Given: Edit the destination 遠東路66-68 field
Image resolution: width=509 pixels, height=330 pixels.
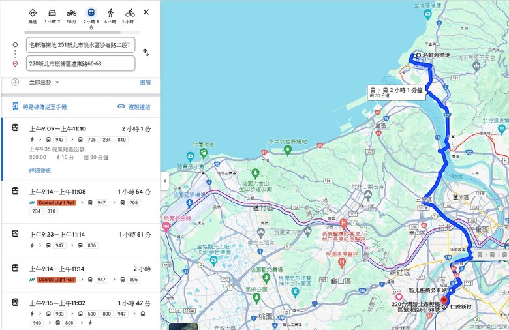Looking at the screenshot, I should [80, 63].
